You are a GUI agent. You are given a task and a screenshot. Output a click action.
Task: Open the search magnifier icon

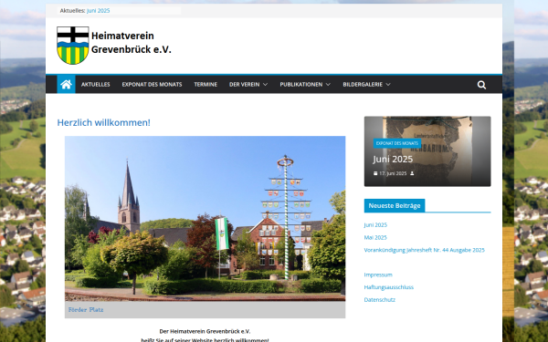tap(481, 85)
